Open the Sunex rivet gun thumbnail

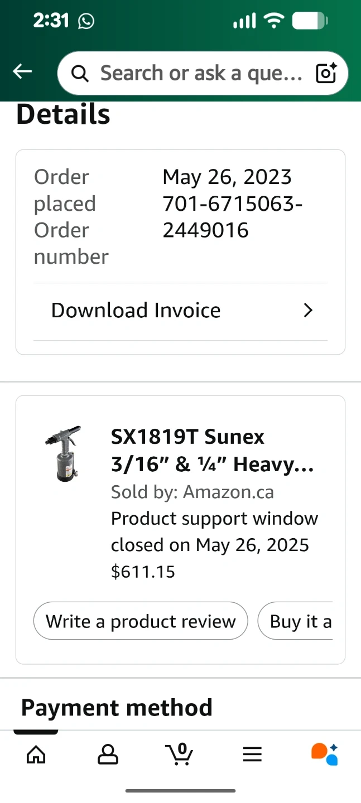coord(63,453)
